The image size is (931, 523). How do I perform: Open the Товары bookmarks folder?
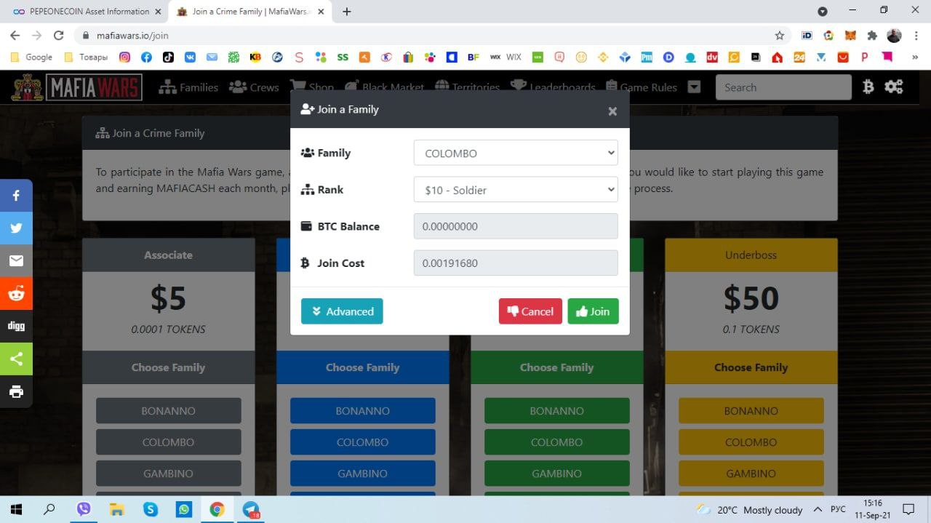point(86,57)
